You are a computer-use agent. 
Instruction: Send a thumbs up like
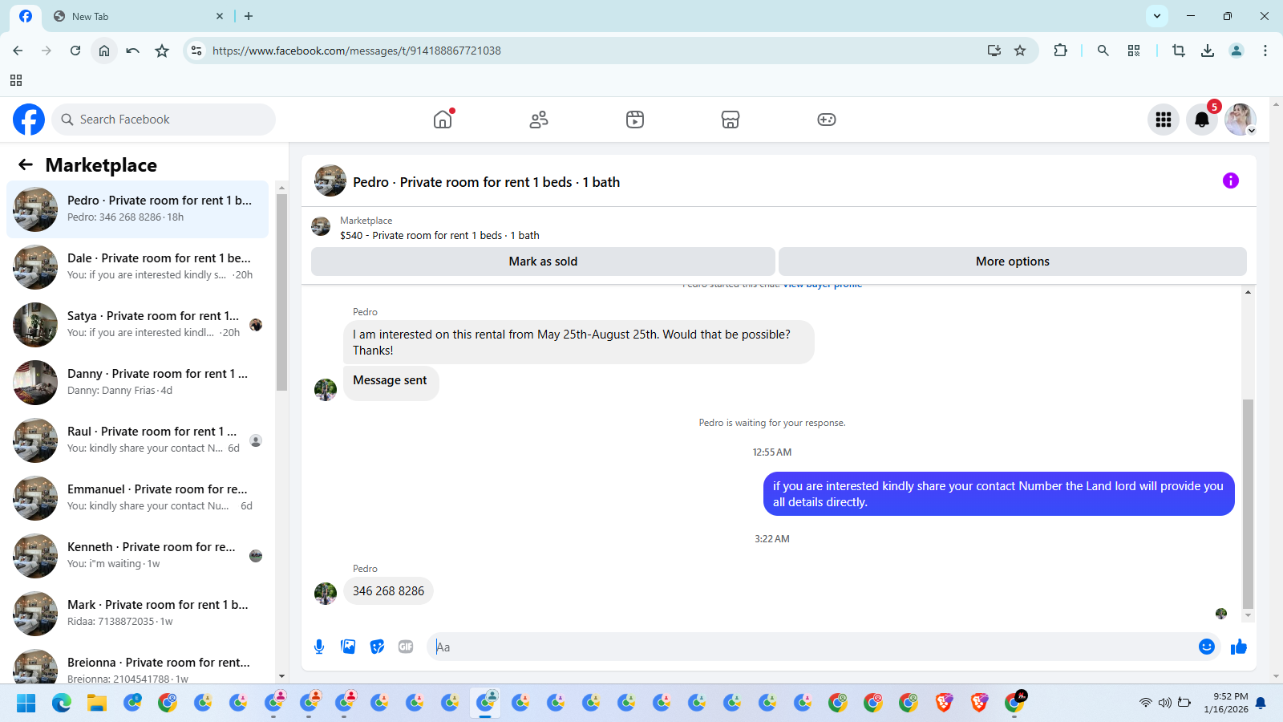pyautogui.click(x=1239, y=647)
